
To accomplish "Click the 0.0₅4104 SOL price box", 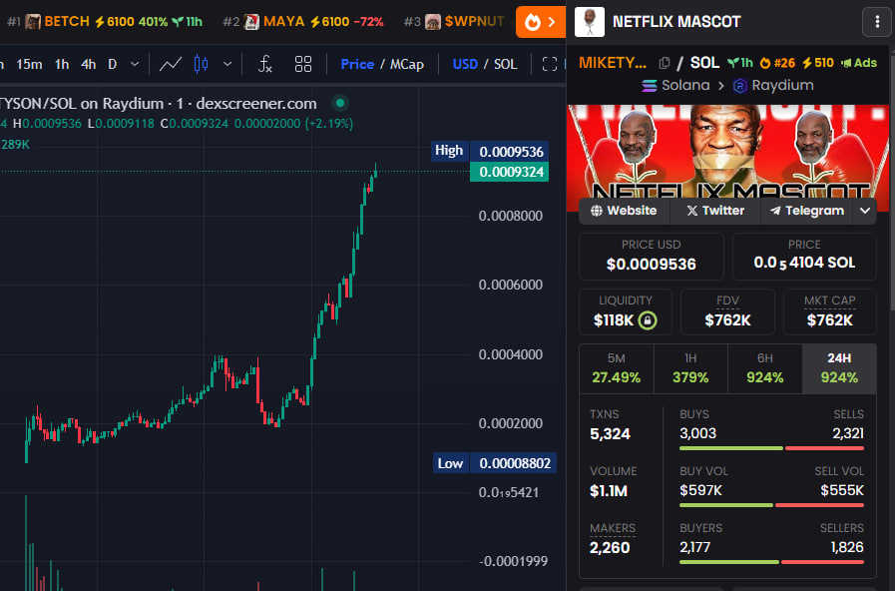I will point(804,257).
